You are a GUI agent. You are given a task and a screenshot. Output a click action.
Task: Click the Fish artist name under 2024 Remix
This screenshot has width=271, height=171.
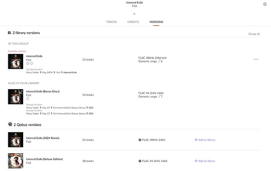click(29, 142)
